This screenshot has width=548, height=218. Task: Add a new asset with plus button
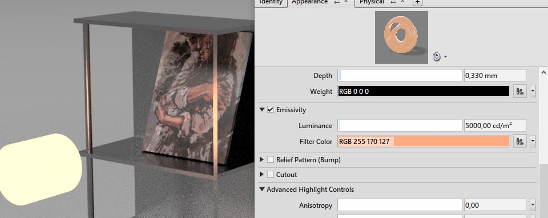[x=417, y=2]
